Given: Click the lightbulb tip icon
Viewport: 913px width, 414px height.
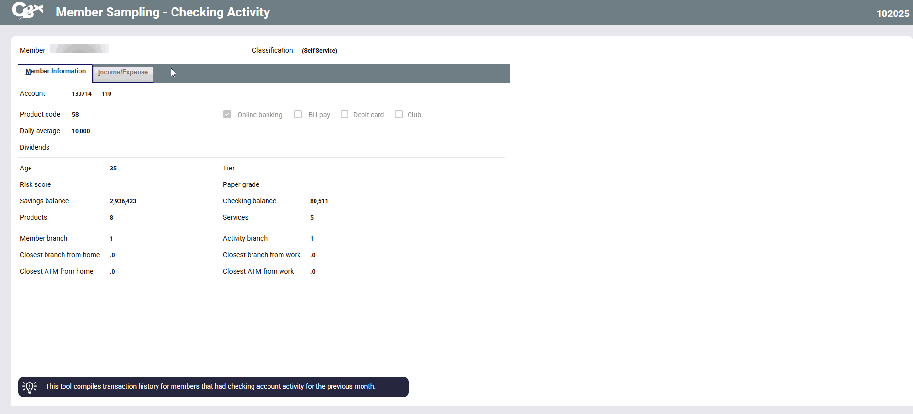Looking at the screenshot, I should pyautogui.click(x=30, y=387).
